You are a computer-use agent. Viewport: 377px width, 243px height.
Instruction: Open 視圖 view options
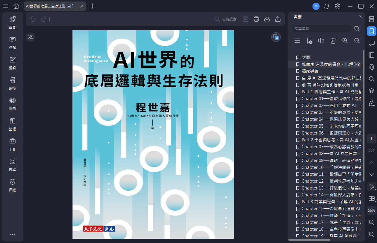click(12, 104)
